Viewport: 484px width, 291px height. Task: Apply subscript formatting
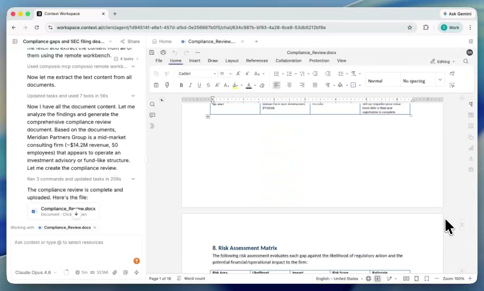226,85
